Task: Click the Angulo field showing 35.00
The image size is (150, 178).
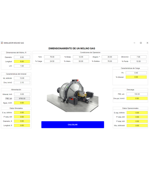Action: tap(110, 57)
